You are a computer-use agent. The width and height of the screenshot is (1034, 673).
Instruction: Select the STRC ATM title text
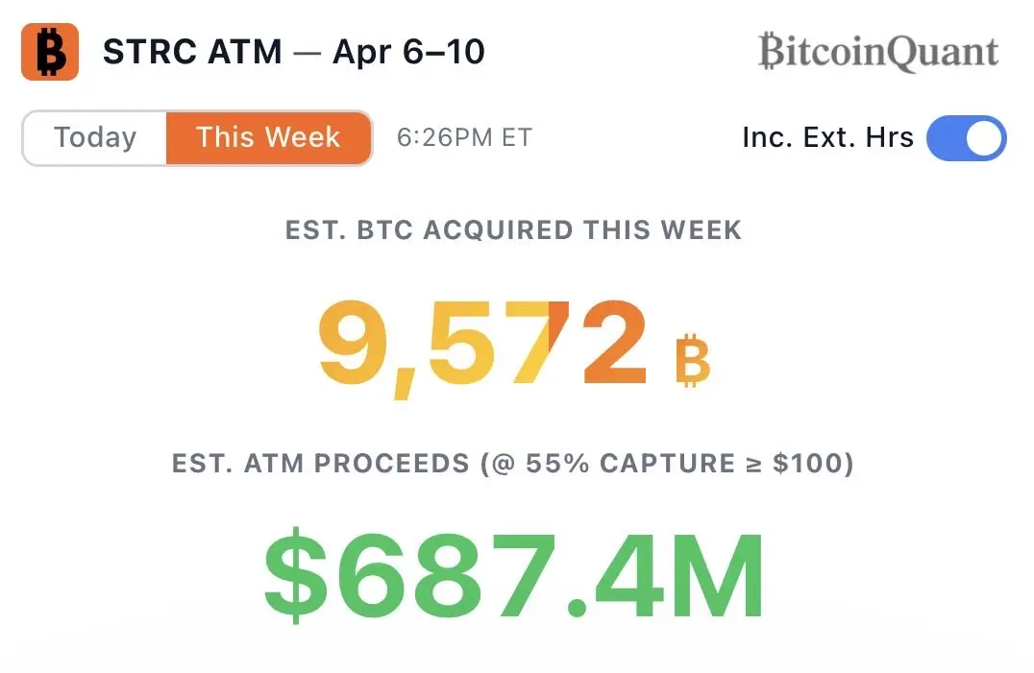pos(192,52)
